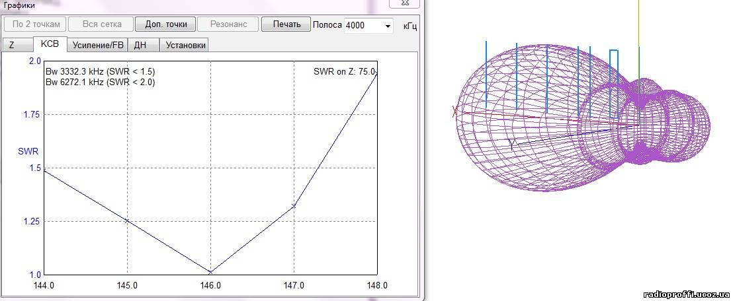
Task: Open the Полоса bandwidth dropdown arrow
Action: 388,26
